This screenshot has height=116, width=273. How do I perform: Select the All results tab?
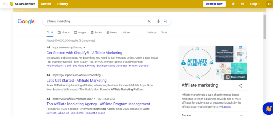[x=50, y=33]
